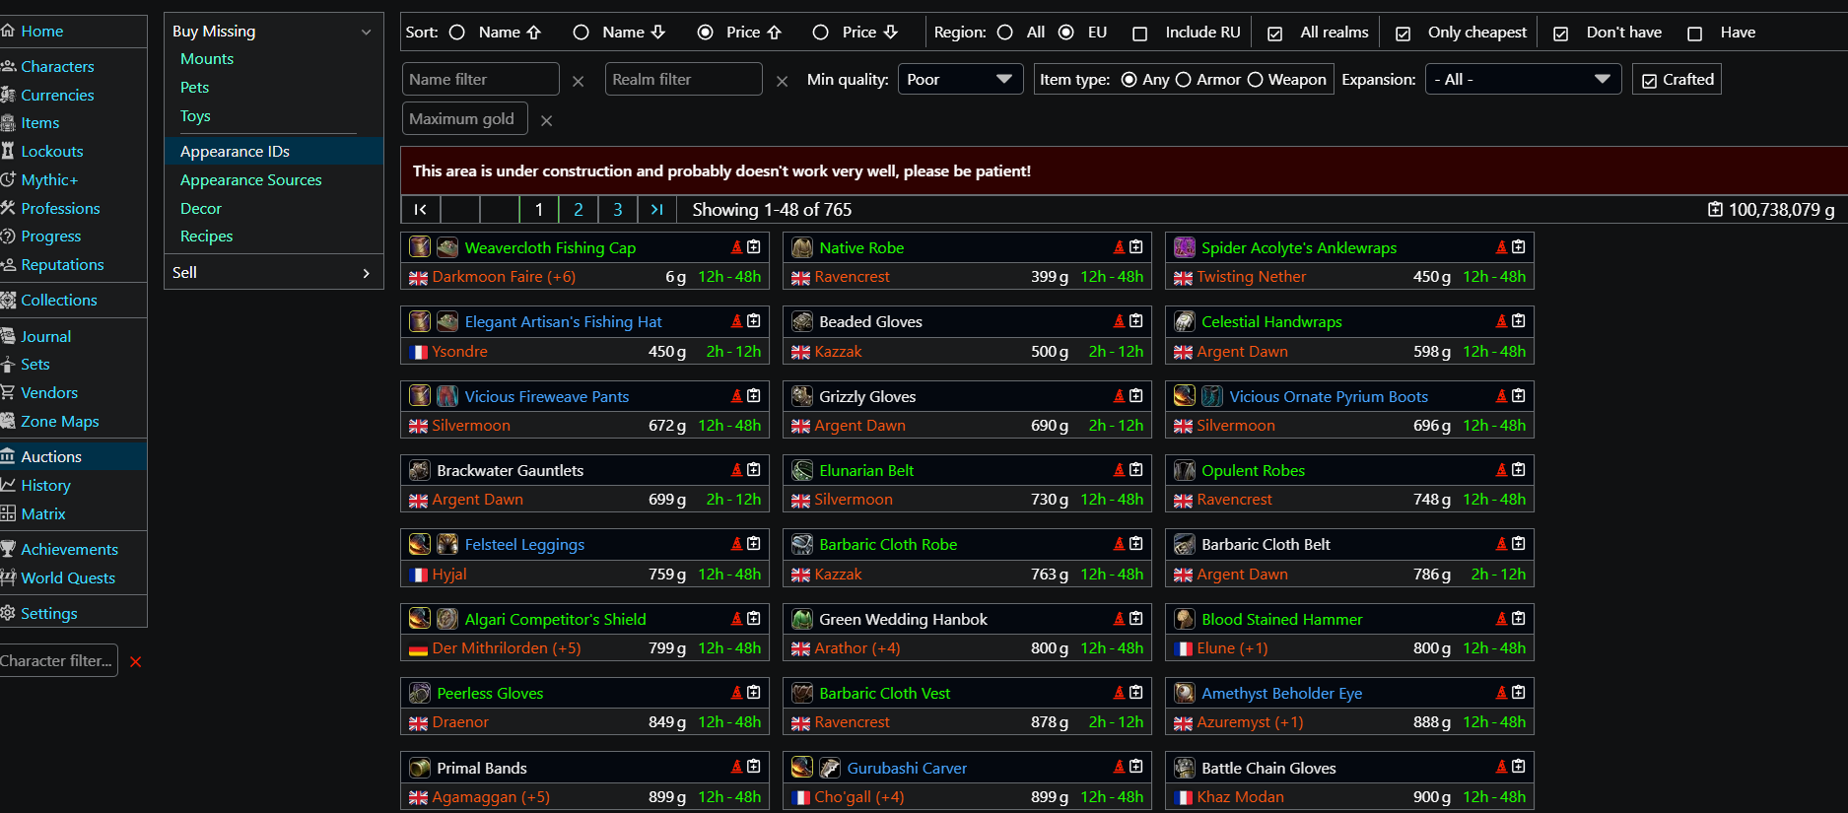
Task: Open the Settings sidebar link
Action: pyautogui.click(x=49, y=614)
